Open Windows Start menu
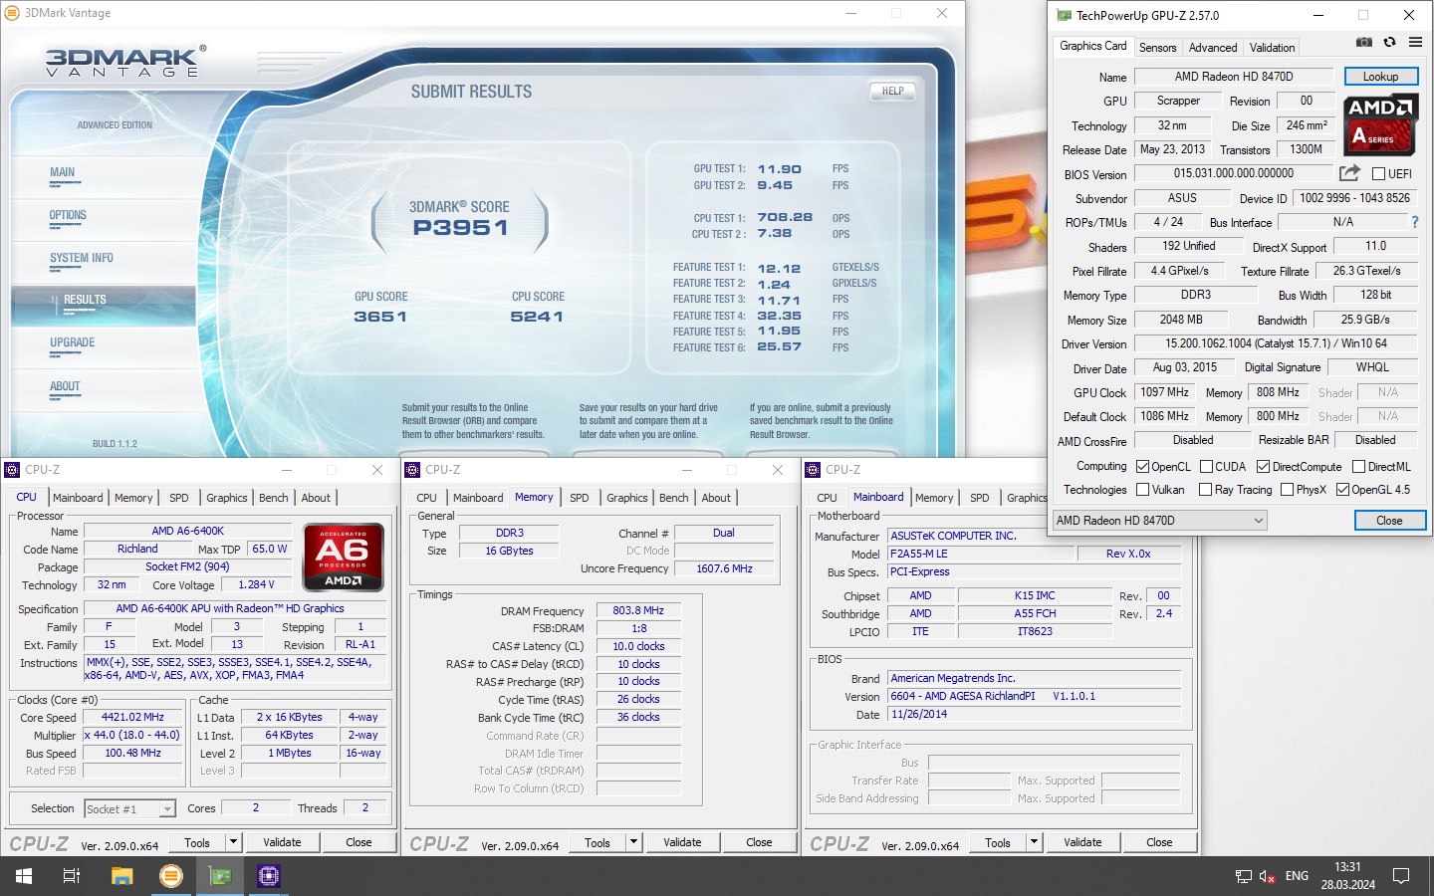This screenshot has width=1434, height=896. click(24, 876)
